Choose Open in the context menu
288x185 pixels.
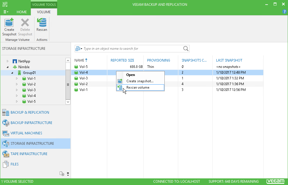pyautogui.click(x=140, y=75)
